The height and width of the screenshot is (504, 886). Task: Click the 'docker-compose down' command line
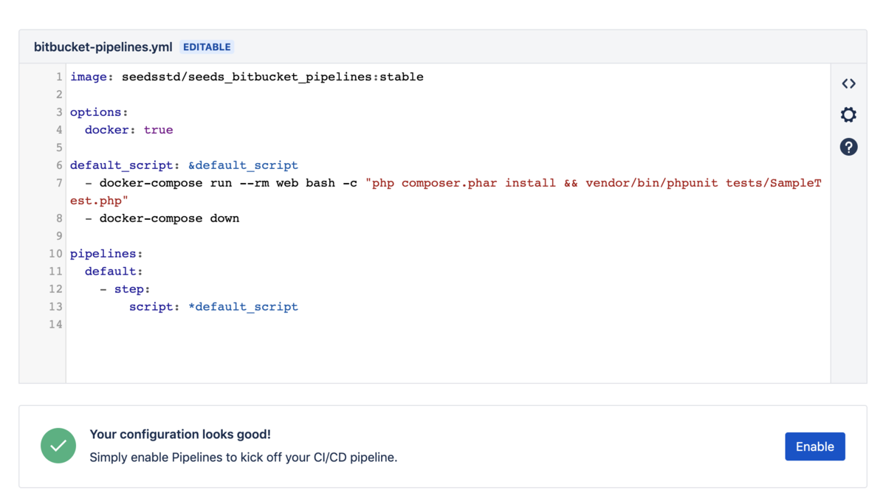point(169,218)
